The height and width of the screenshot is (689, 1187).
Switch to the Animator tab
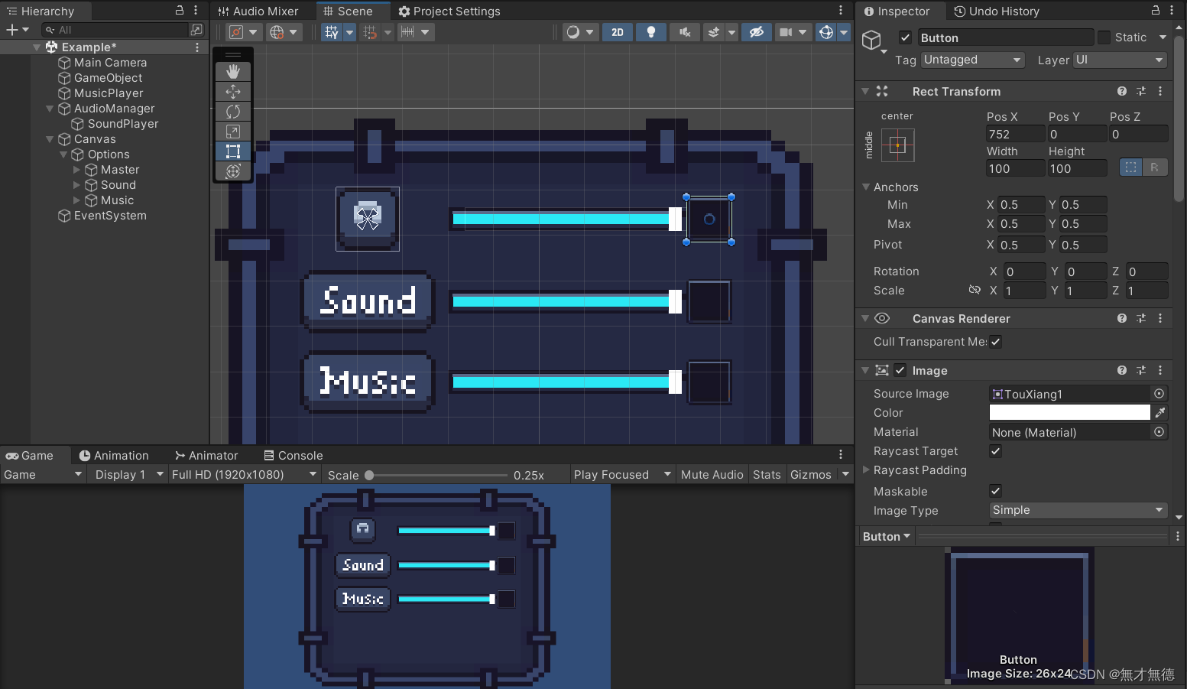pyautogui.click(x=206, y=456)
